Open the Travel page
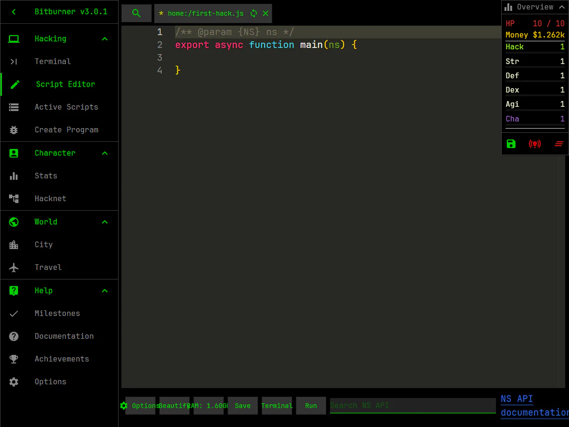This screenshot has height=427, width=569. [59, 268]
